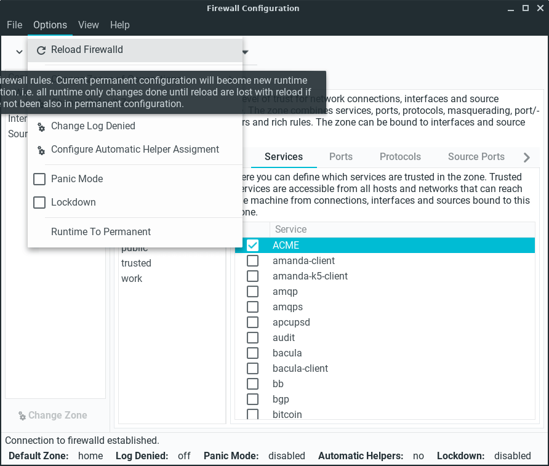Open the View menu

(89, 25)
